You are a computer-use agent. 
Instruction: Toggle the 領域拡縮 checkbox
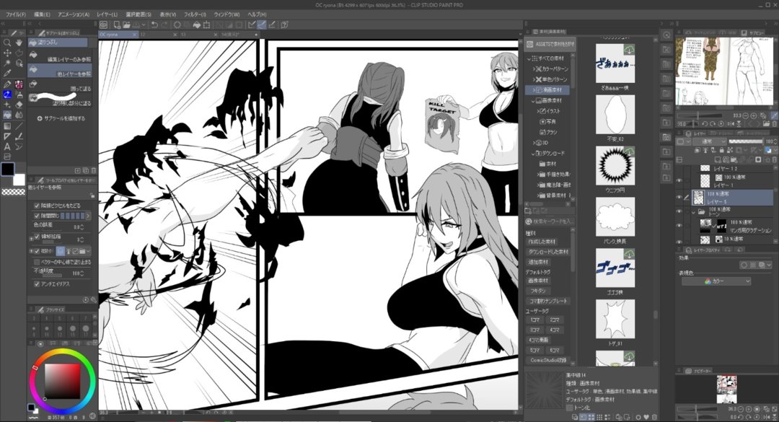37,237
